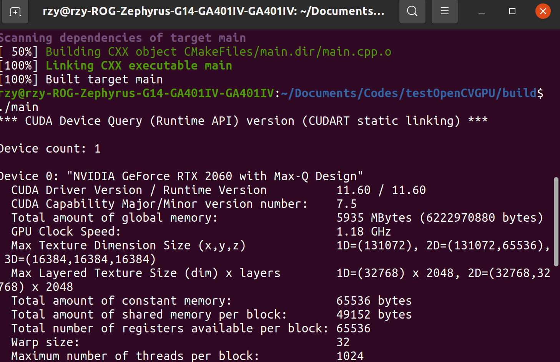Click 'Total amount of constant memory:' label
Image resolution: width=560 pixels, height=362 pixels.
121,301
